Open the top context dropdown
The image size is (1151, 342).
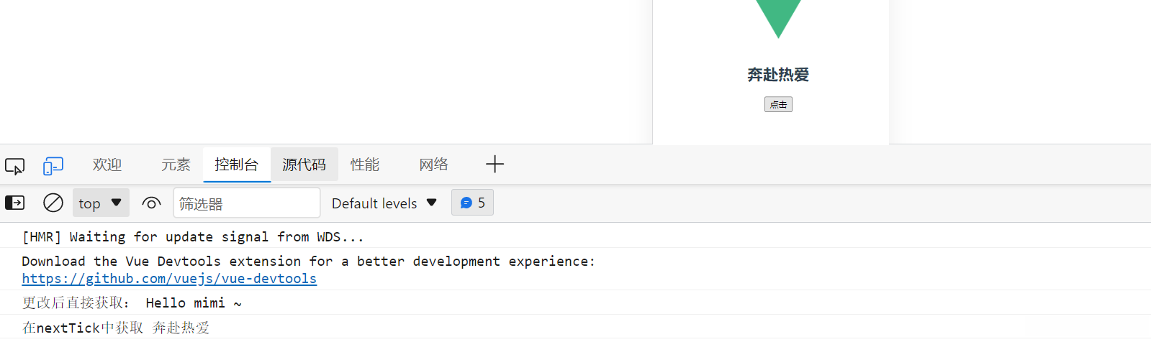pos(101,203)
